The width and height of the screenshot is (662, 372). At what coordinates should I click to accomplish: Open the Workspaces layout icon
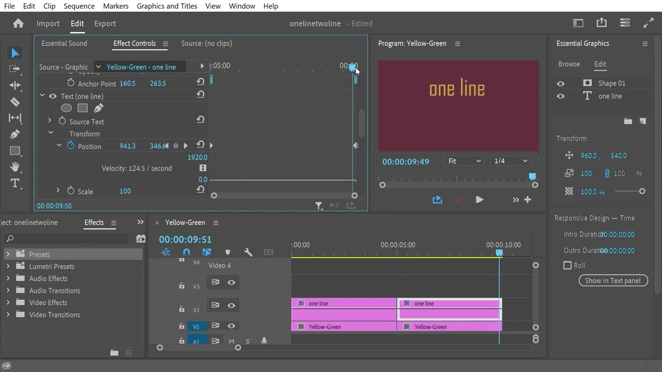(578, 23)
